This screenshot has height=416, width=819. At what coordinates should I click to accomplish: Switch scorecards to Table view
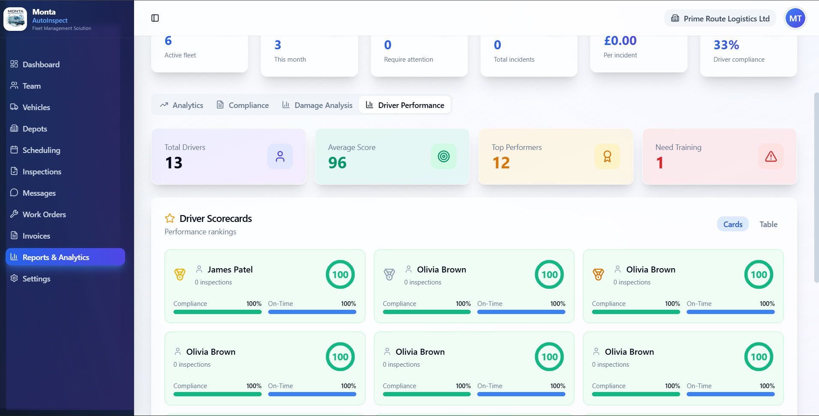(768, 224)
